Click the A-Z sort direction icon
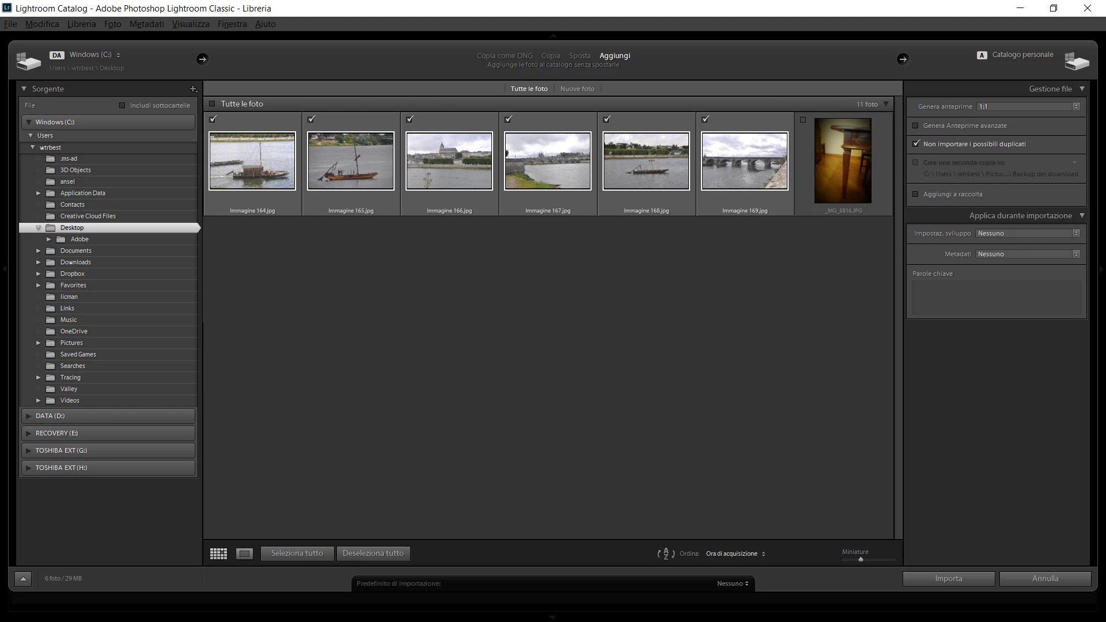Viewport: 1106px width, 622px height. click(x=665, y=553)
